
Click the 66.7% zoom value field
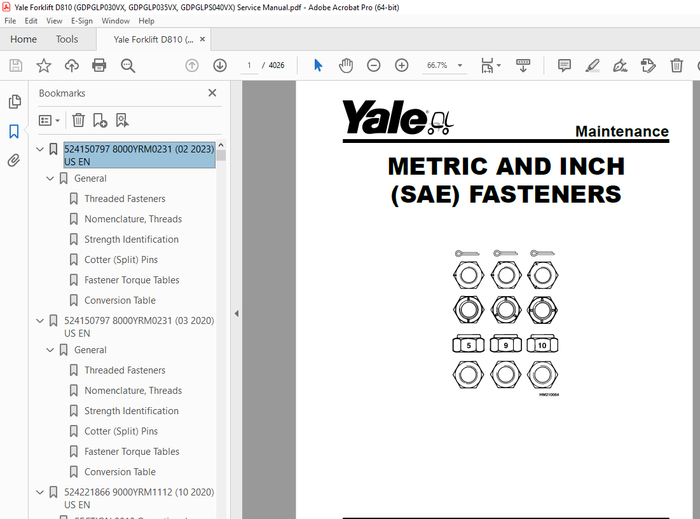coord(437,65)
